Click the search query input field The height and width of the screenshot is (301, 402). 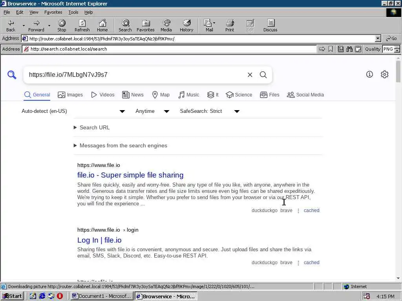tap(136, 75)
